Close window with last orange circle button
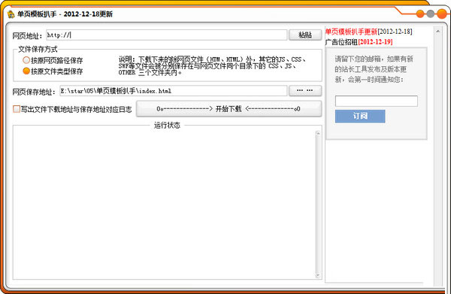 click(x=441, y=14)
